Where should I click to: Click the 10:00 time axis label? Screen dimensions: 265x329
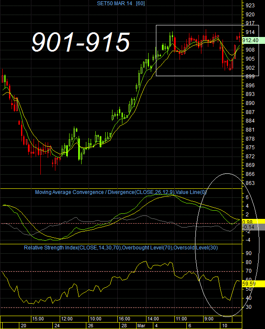point(95,319)
